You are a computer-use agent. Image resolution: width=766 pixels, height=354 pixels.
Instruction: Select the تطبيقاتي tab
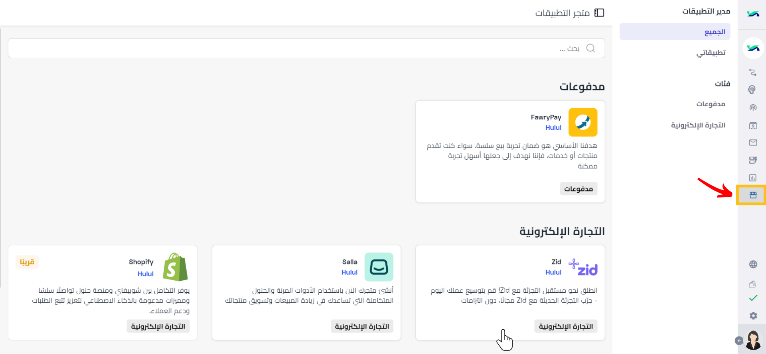coord(711,53)
